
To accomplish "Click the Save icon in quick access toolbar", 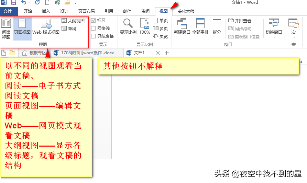I will pos(13,2).
